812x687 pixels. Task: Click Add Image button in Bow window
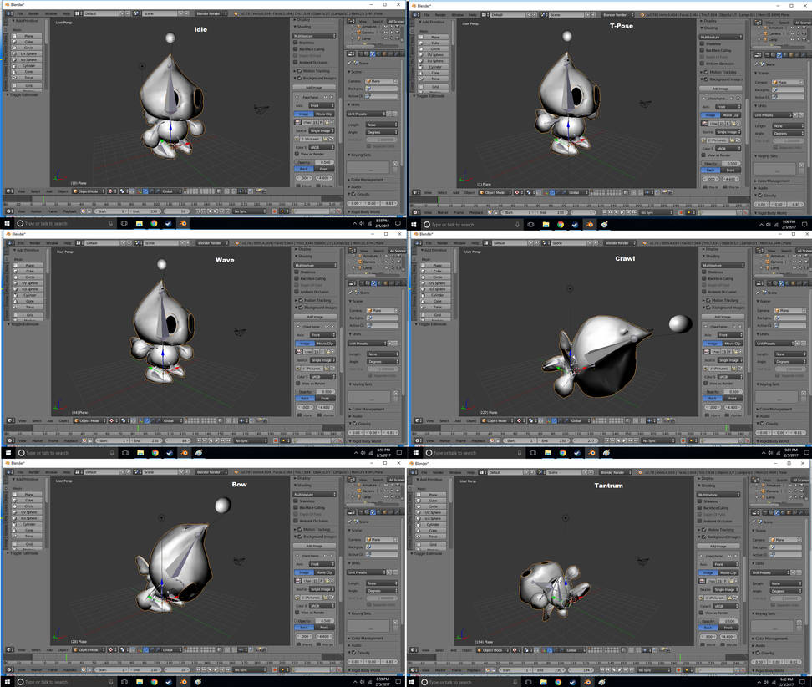point(314,546)
